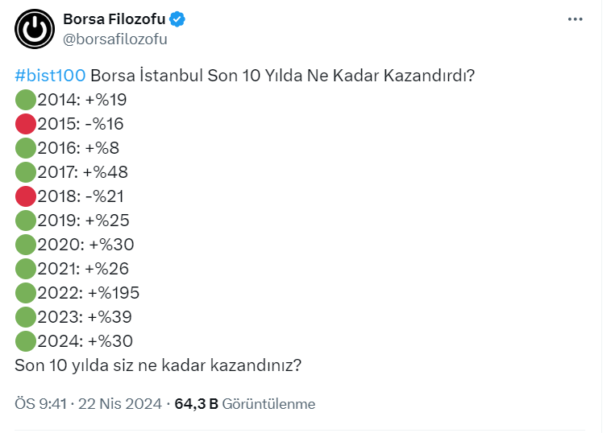Click the green circle beside 2014
The width and height of the screenshot is (607, 433).
pyautogui.click(x=26, y=101)
